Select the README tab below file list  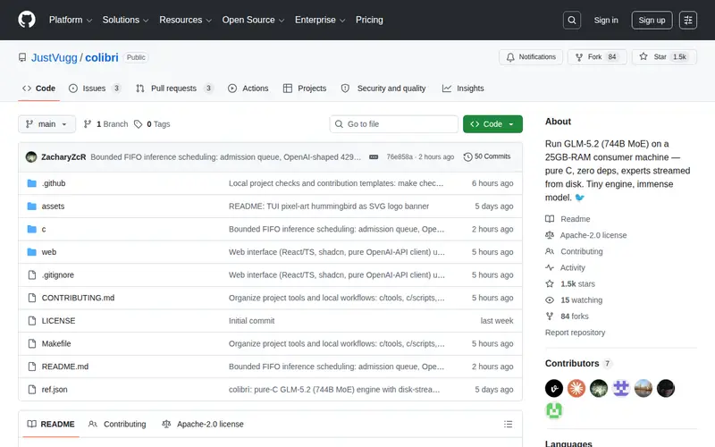pyautogui.click(x=51, y=424)
